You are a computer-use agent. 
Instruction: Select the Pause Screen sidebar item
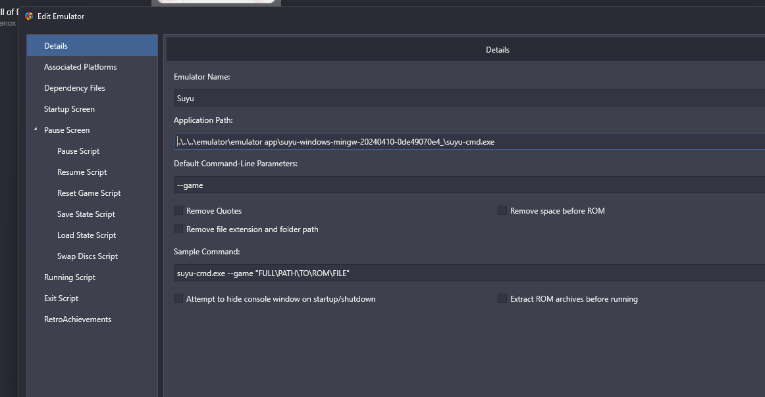point(66,130)
